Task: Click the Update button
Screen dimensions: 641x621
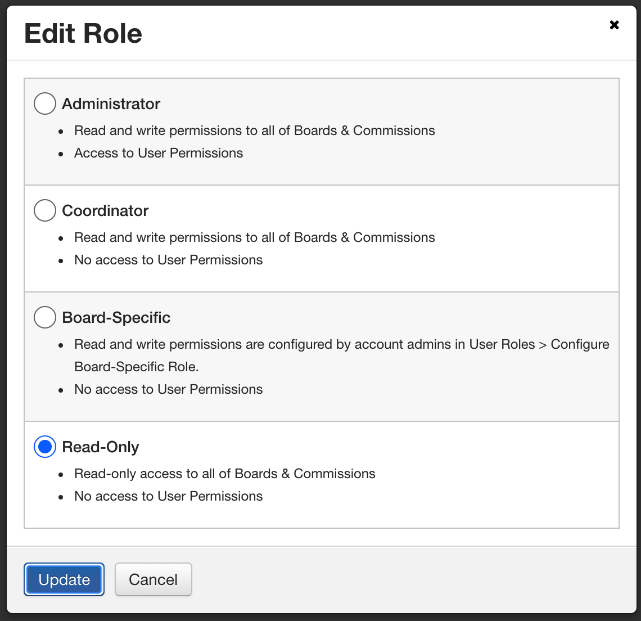Action: pyautogui.click(x=64, y=579)
